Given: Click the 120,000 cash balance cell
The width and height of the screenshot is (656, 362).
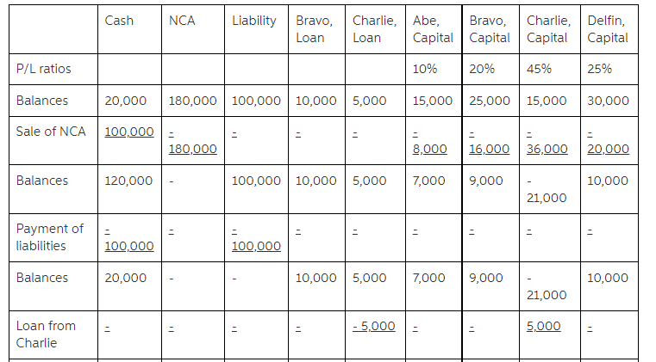Looking at the screenshot, I should pyautogui.click(x=128, y=181).
